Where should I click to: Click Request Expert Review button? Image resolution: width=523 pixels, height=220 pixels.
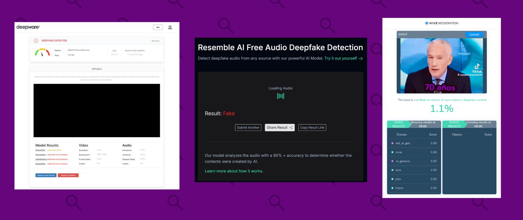(46, 175)
